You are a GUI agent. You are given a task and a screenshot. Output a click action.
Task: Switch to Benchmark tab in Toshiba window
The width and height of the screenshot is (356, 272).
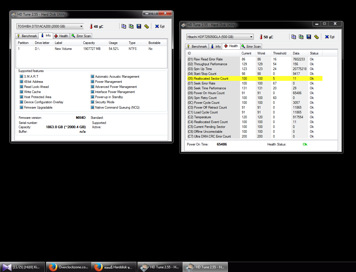pos(27,36)
